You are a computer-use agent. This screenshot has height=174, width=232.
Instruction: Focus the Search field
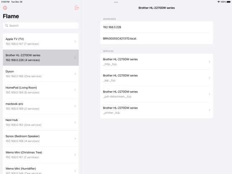click(x=41, y=26)
